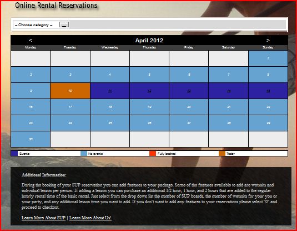Open events on April 14
297x231 pixels.
point(228,91)
